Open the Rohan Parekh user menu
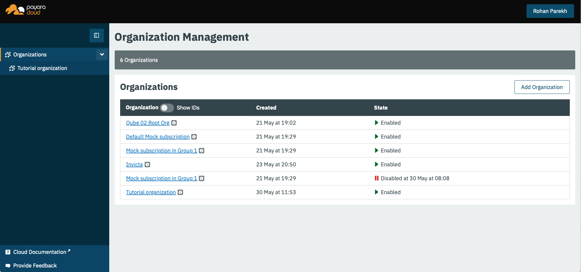Screen dimensions: 581x272 click(x=550, y=11)
